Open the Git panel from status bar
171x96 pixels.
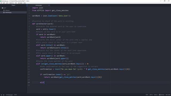pos(168,95)
